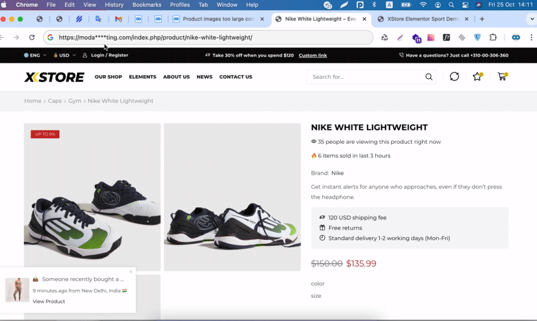Open the wishlist star icon
Screen dimensions: 537x321
pos(477,76)
